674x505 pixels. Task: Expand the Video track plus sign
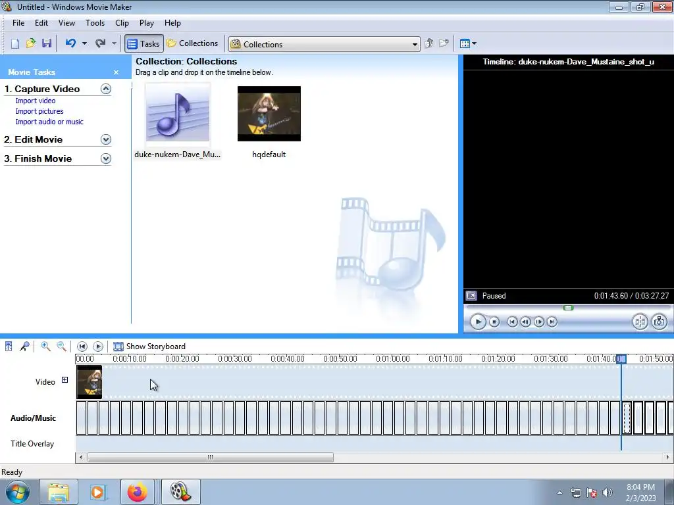pyautogui.click(x=65, y=379)
